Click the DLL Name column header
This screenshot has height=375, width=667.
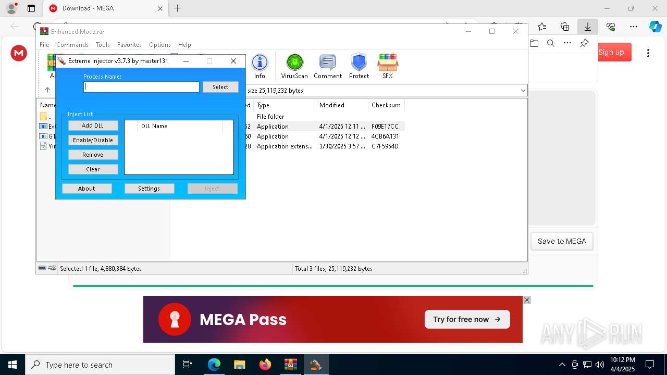point(181,126)
